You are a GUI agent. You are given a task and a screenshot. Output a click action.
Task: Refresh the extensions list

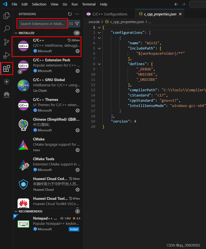[x=70, y=14]
